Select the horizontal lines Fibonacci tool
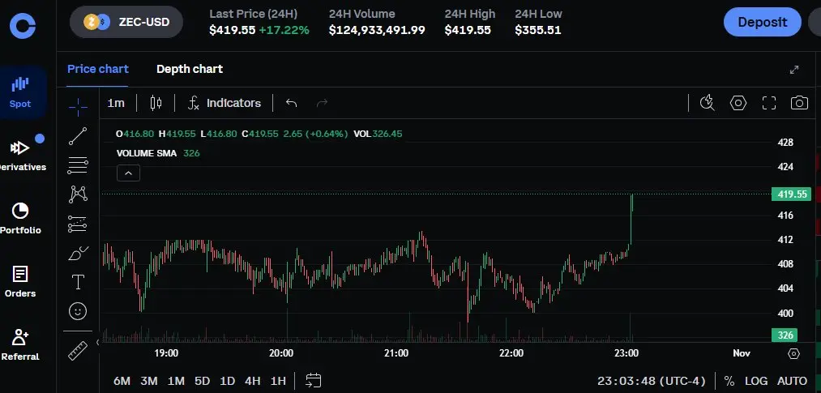 [x=78, y=165]
